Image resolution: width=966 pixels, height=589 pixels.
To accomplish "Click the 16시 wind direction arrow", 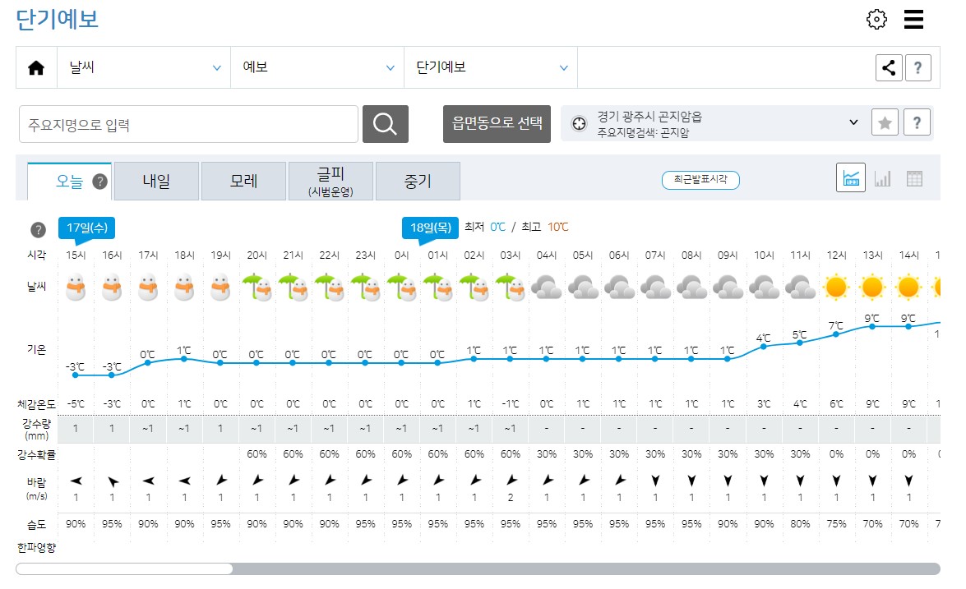I will click(x=112, y=481).
